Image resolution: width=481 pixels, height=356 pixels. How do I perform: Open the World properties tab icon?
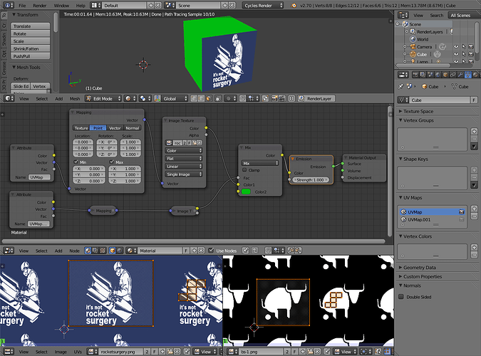click(x=438, y=75)
